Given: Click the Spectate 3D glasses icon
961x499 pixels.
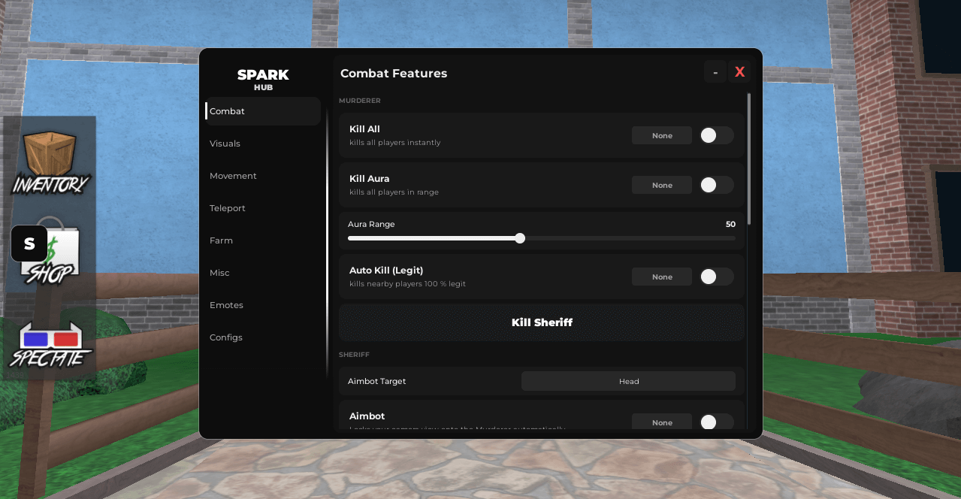Looking at the screenshot, I should coord(50,346).
